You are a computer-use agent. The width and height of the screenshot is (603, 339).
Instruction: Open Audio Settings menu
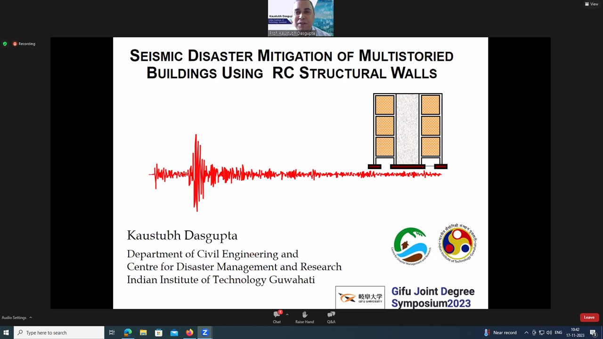click(17, 317)
